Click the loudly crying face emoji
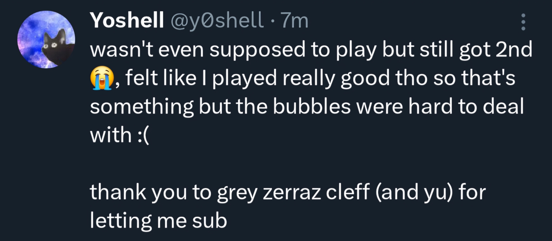The height and width of the screenshot is (241, 552). click(102, 78)
